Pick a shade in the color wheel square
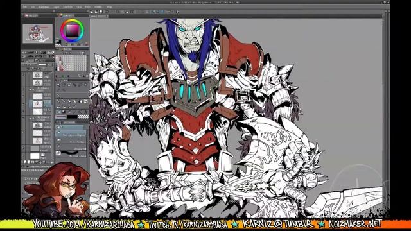Viewport: 411px width, 231px height. 72,31
